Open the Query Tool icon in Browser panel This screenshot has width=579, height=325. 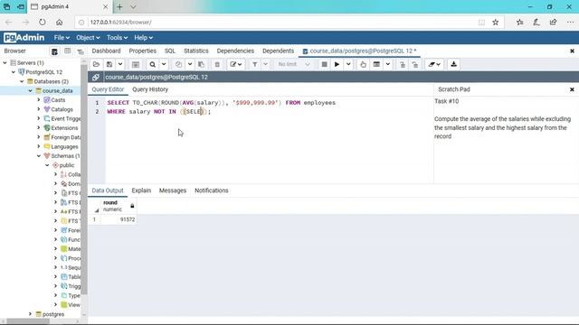click(54, 51)
